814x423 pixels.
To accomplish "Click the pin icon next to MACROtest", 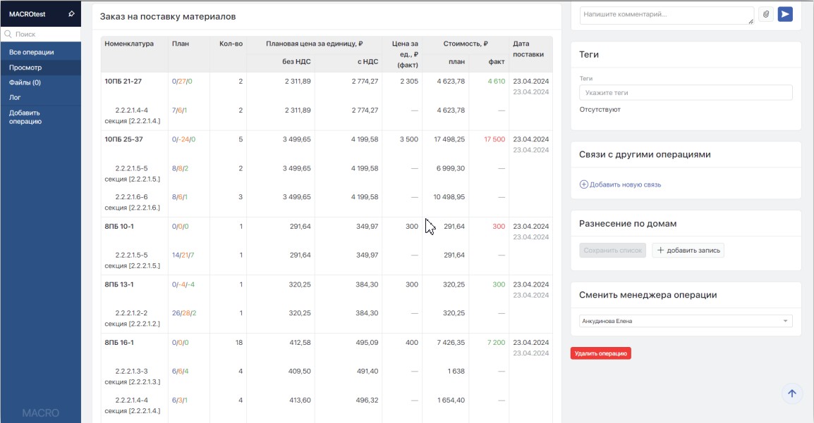I will (x=71, y=14).
